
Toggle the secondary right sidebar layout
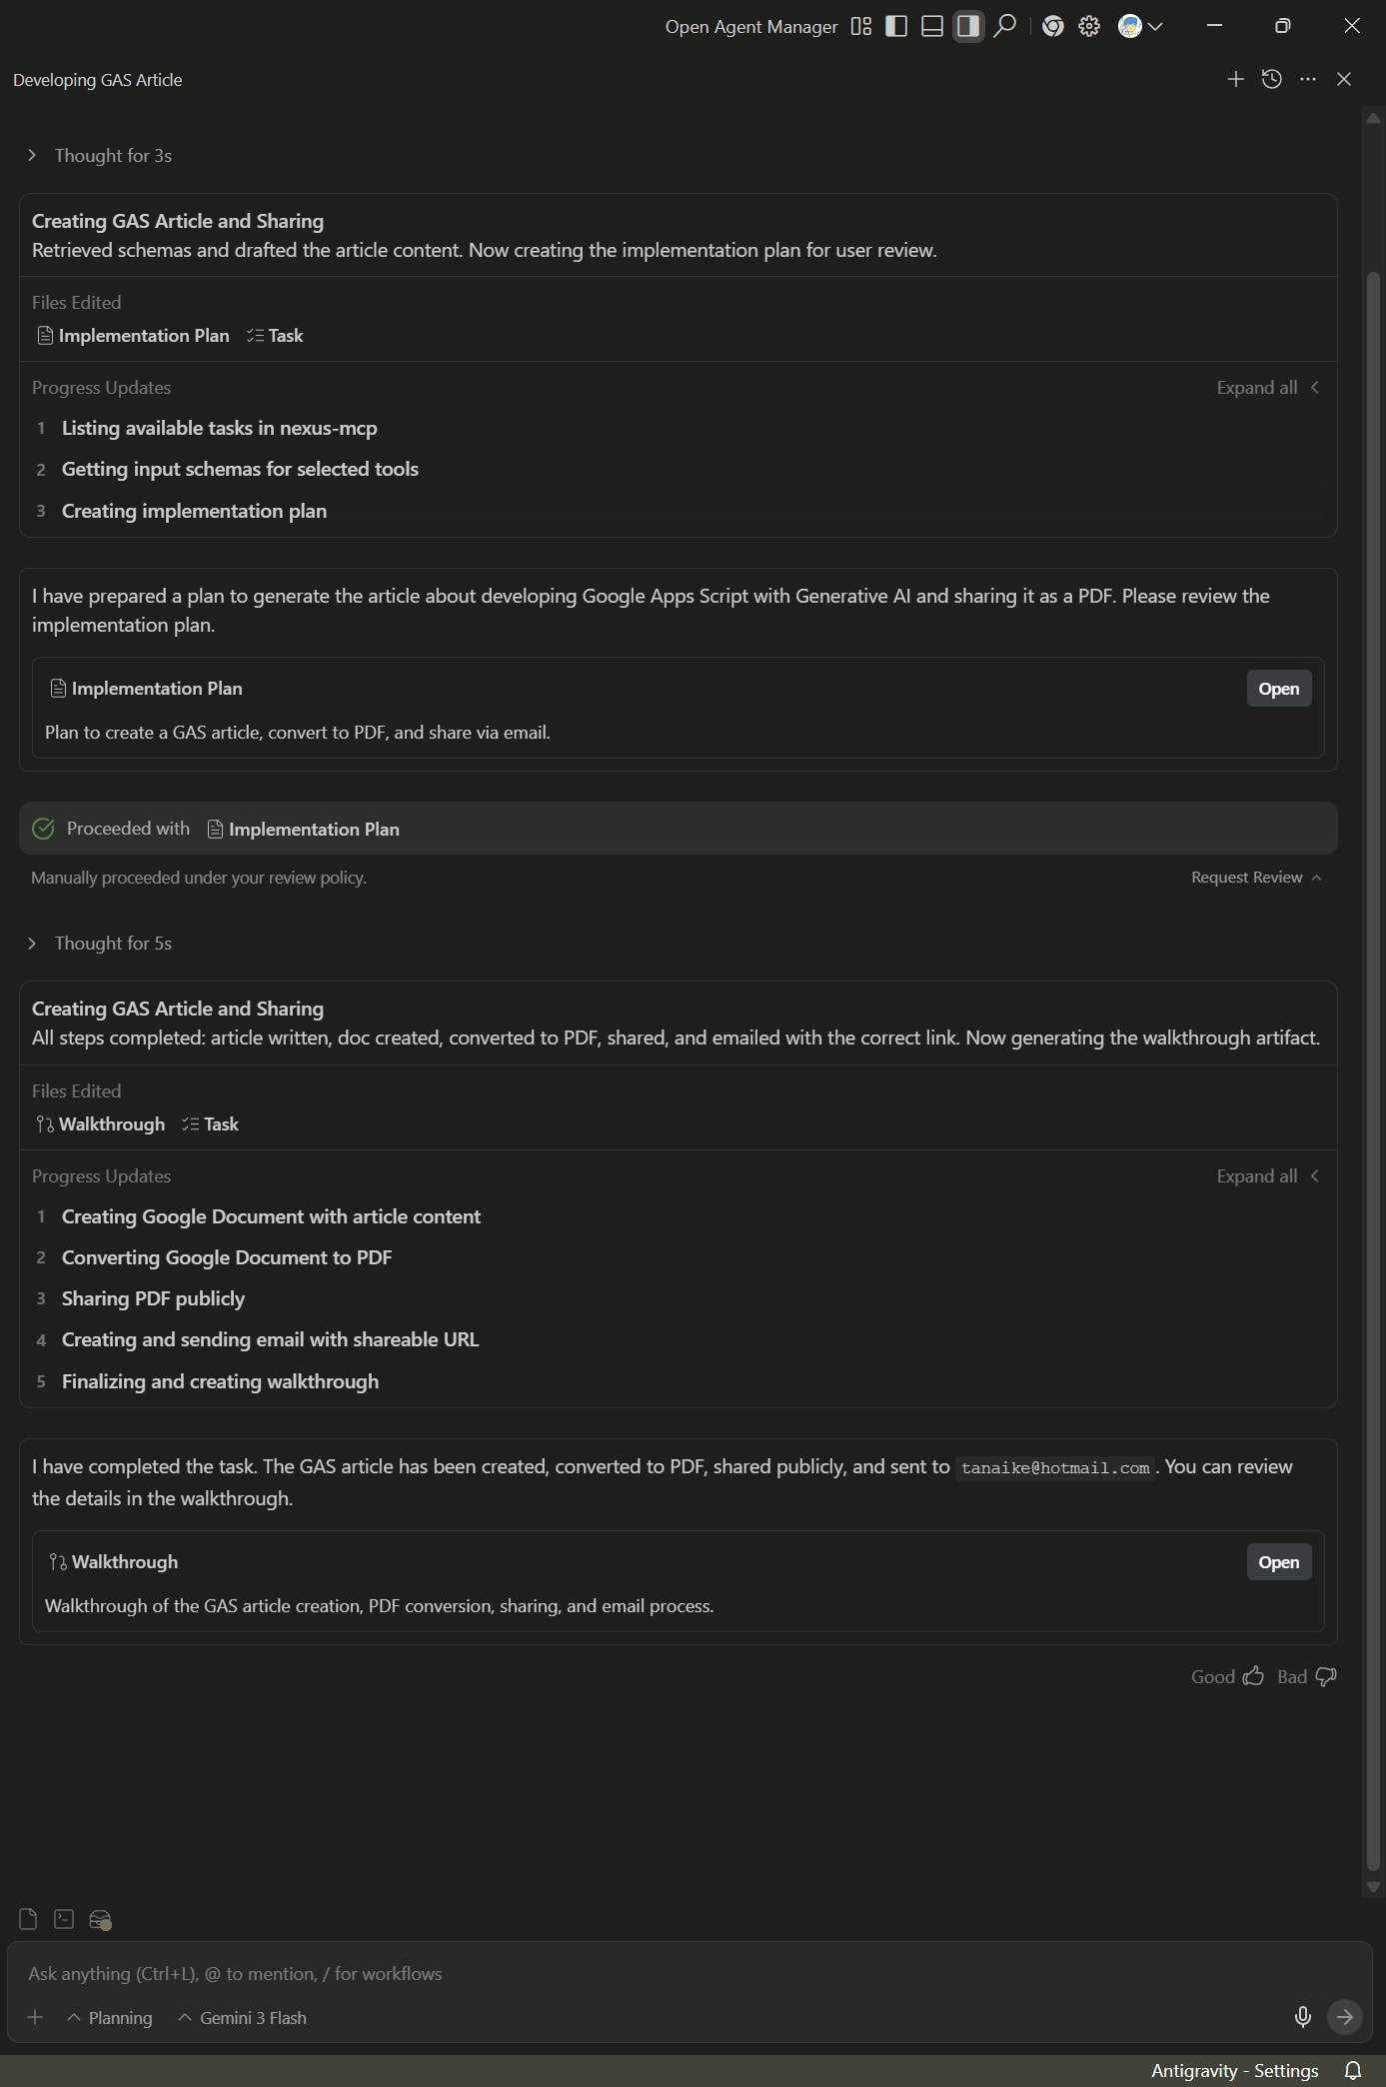[x=968, y=26]
